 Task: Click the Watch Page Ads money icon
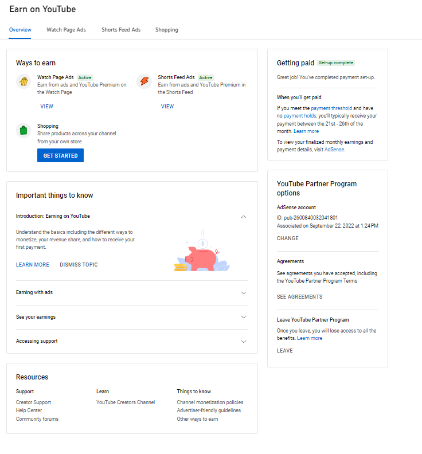click(x=24, y=81)
